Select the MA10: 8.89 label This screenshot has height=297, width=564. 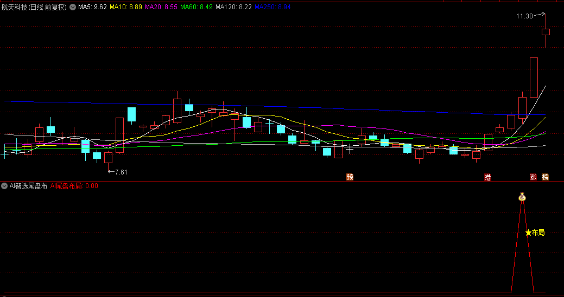coord(126,7)
